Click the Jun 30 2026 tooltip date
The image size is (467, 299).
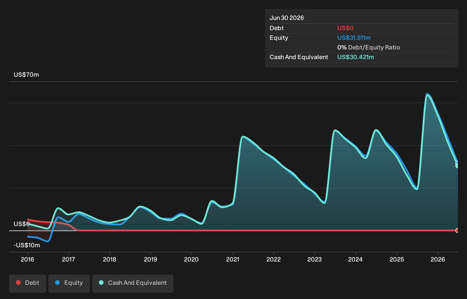(x=287, y=18)
